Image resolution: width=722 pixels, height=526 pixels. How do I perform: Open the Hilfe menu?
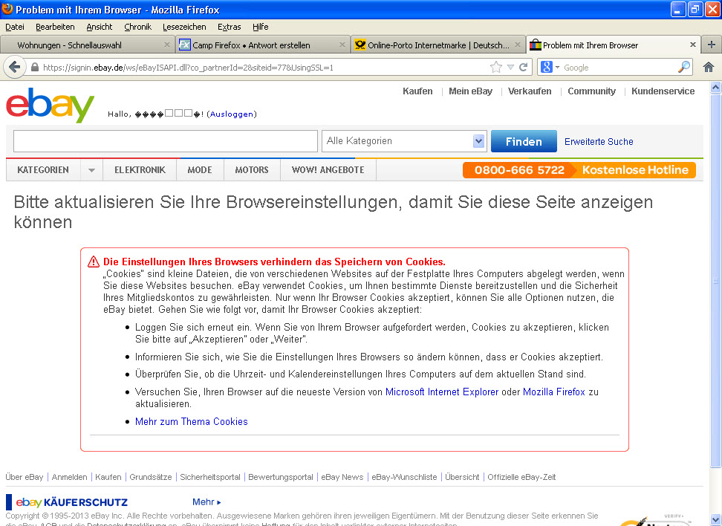tap(260, 27)
